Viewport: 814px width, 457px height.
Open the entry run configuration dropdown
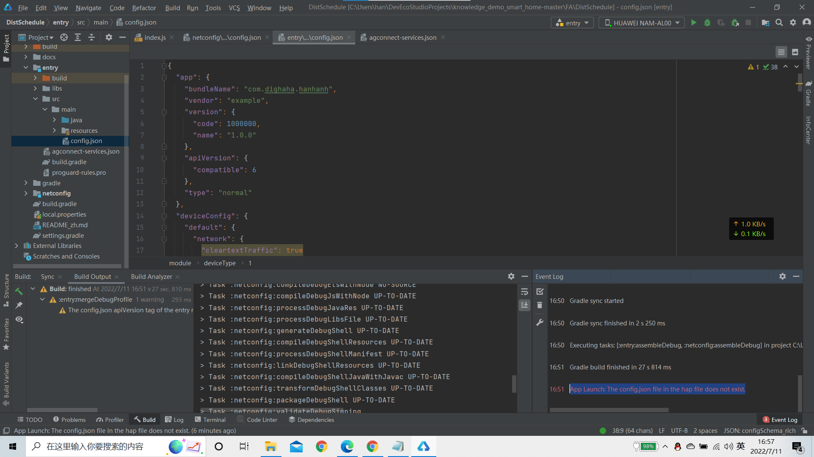coord(572,23)
